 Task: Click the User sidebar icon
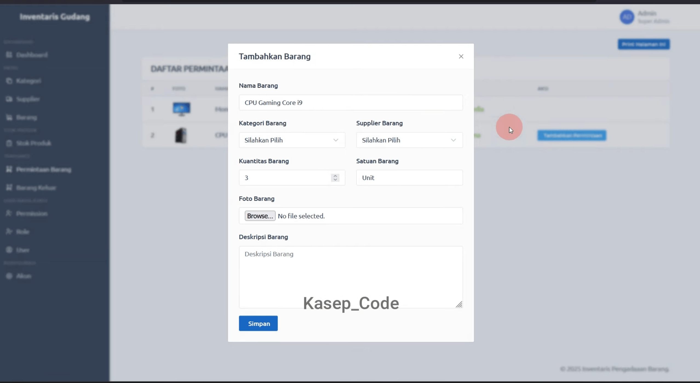coord(9,250)
